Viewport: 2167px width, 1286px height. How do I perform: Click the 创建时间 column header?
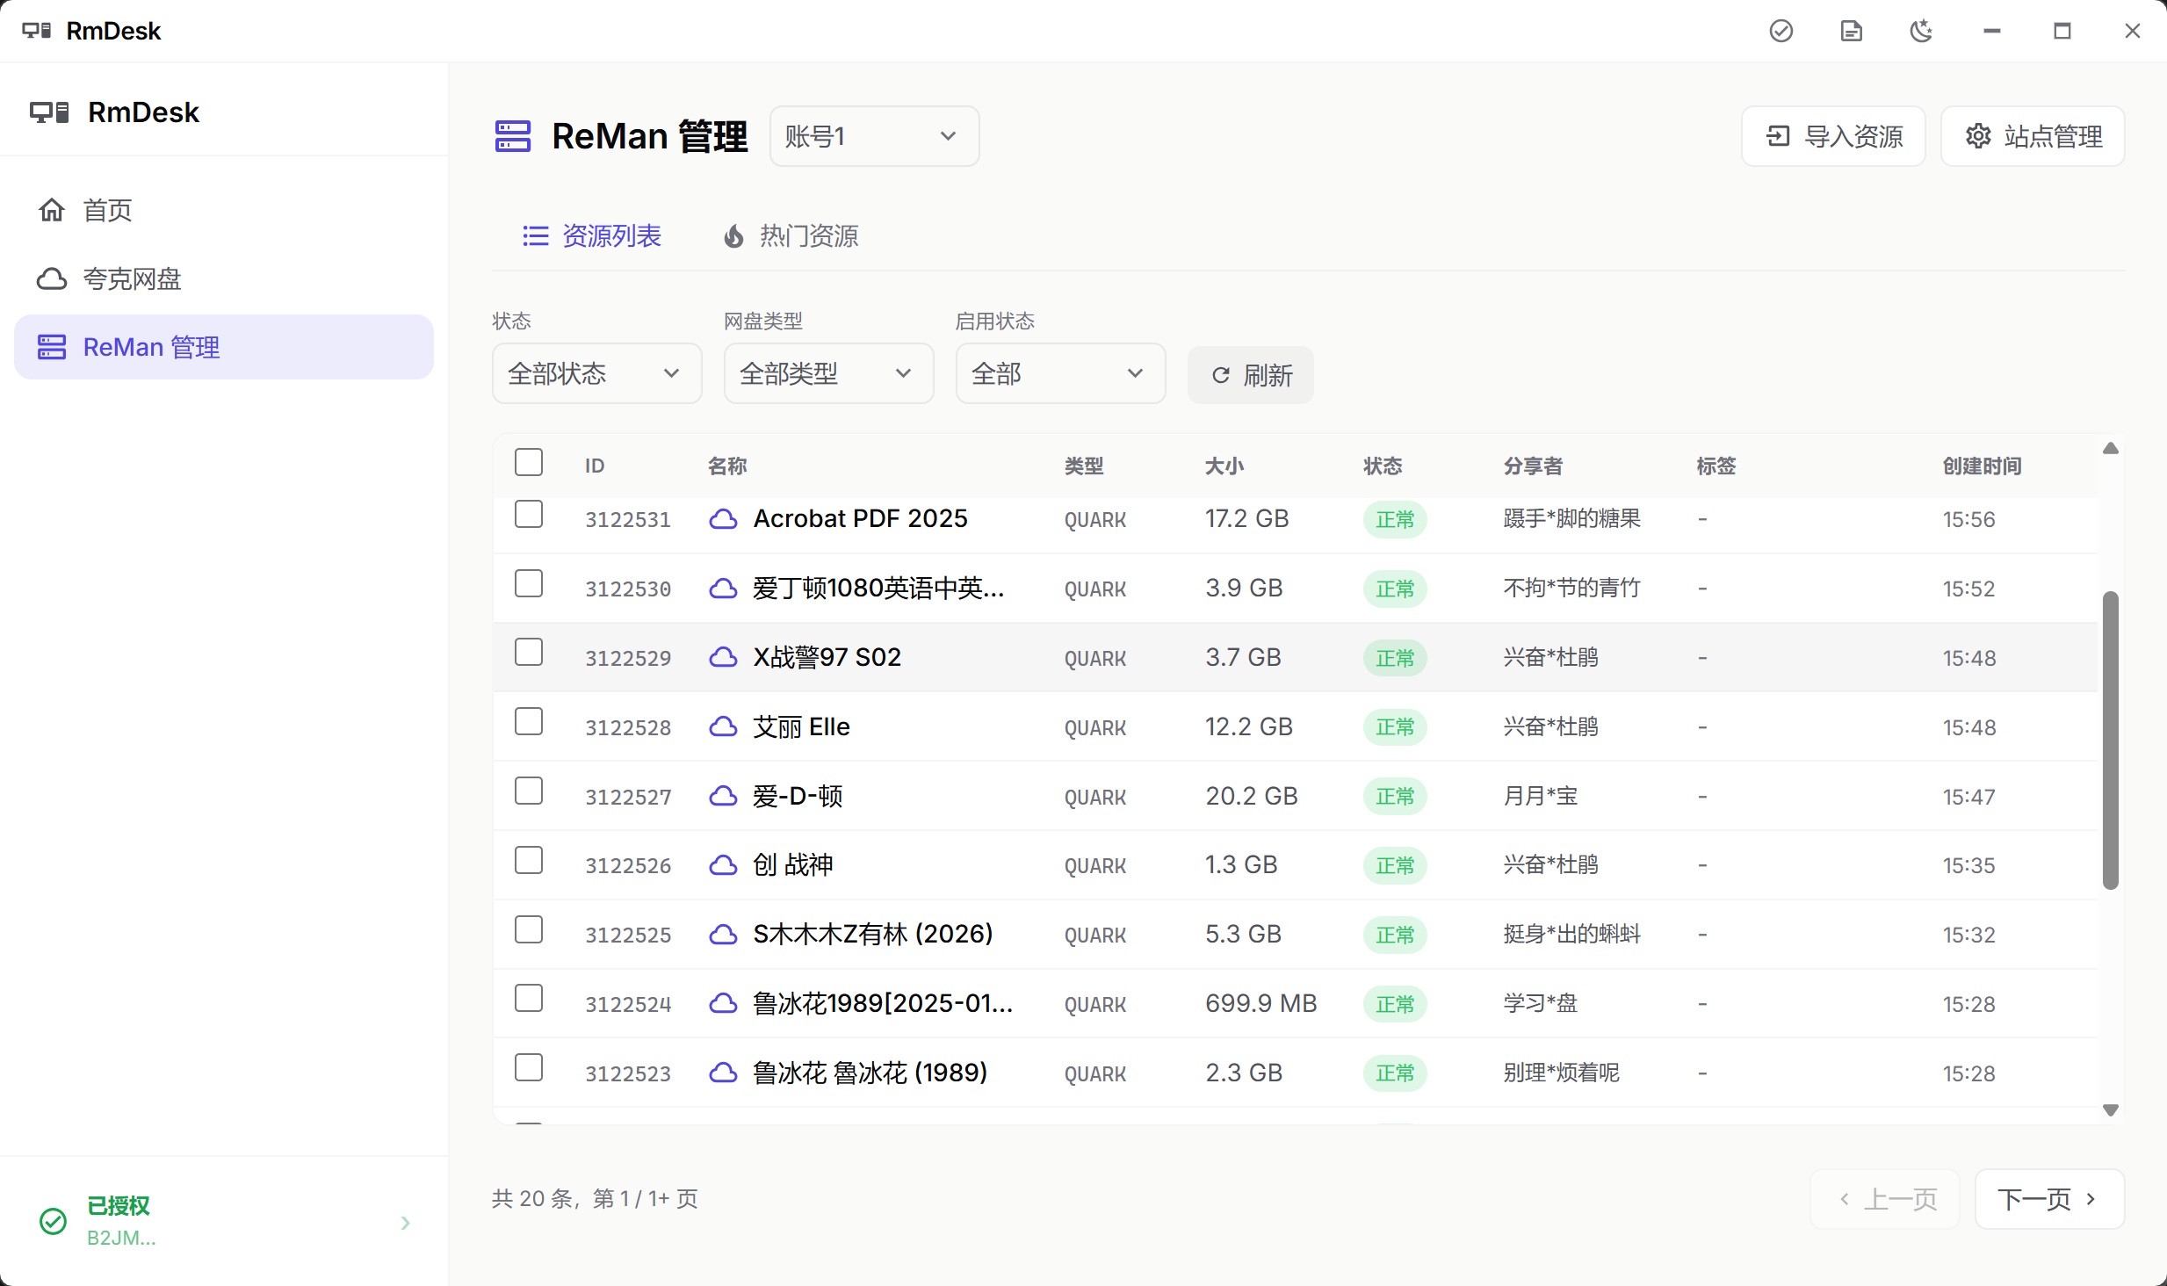pyautogui.click(x=1982, y=466)
